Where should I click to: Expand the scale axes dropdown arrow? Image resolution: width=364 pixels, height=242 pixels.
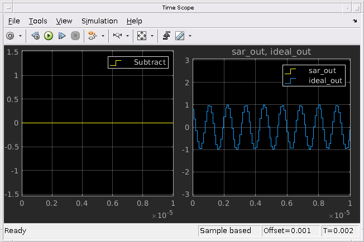point(152,36)
